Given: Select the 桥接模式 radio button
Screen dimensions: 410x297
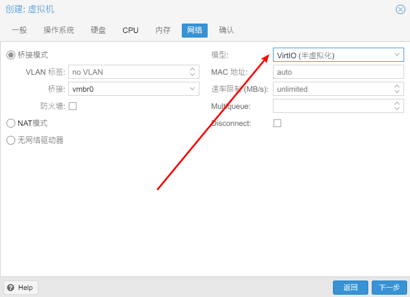Looking at the screenshot, I should (11, 55).
